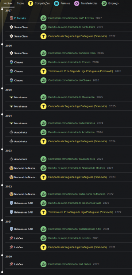Screen dimensions: 132x275
Task: Click employment icon for Leixões resignation 2021
Action: 43,238
